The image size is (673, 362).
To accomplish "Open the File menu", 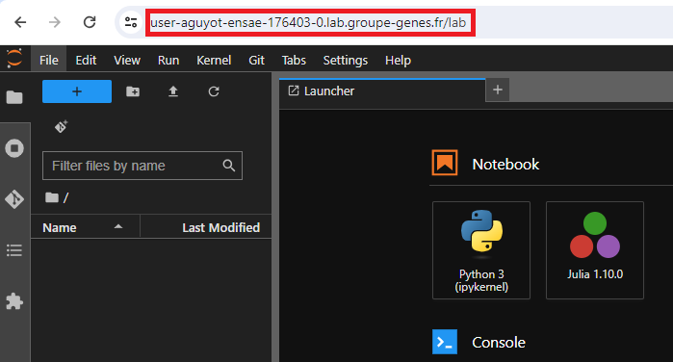I will [x=48, y=60].
